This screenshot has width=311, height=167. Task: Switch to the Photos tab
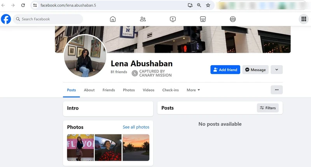tap(129, 90)
